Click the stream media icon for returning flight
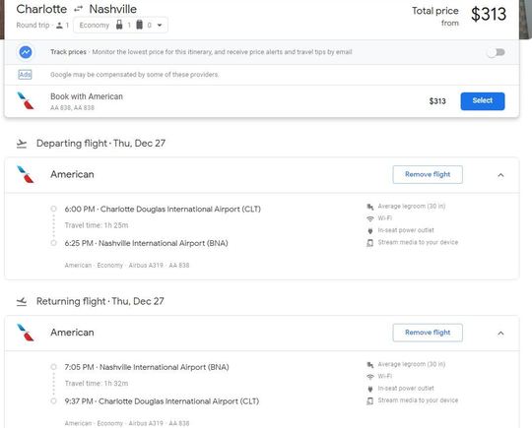The width and height of the screenshot is (532, 428). tap(370, 400)
